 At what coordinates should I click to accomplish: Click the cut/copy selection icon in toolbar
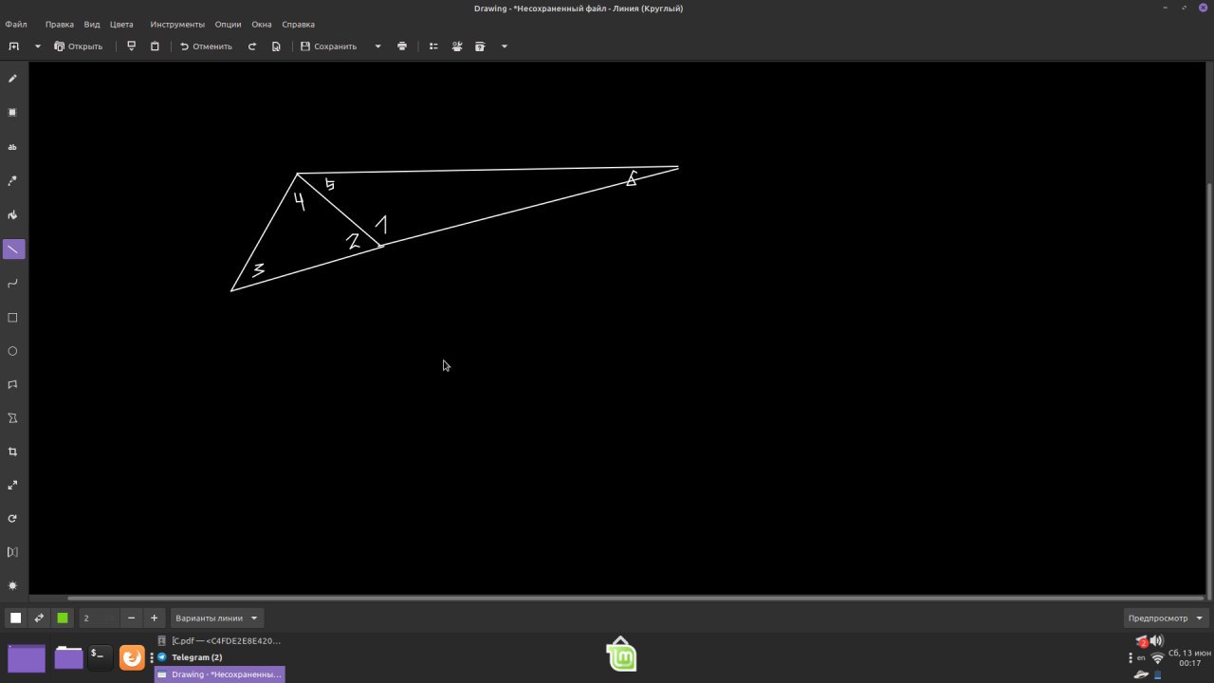pyautogui.click(x=132, y=46)
